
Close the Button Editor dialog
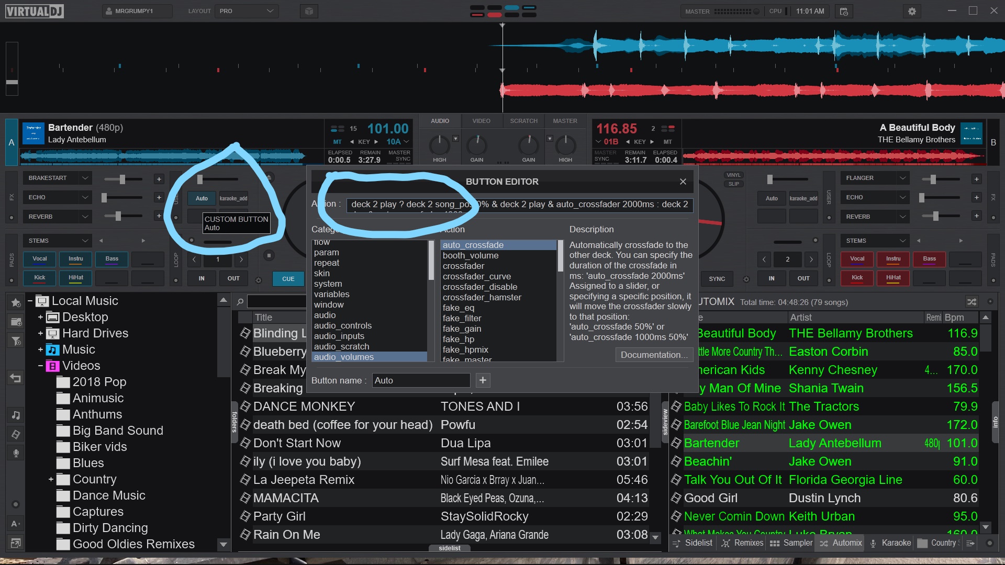pos(683,182)
